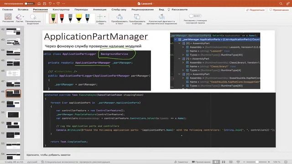The height and width of the screenshot is (164, 292).
Task: Select slide 52 thumbnail
Action: [13, 135]
